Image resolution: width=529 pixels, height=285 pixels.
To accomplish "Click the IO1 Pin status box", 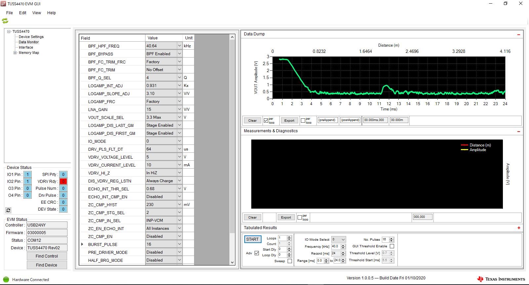I will (x=27, y=174).
